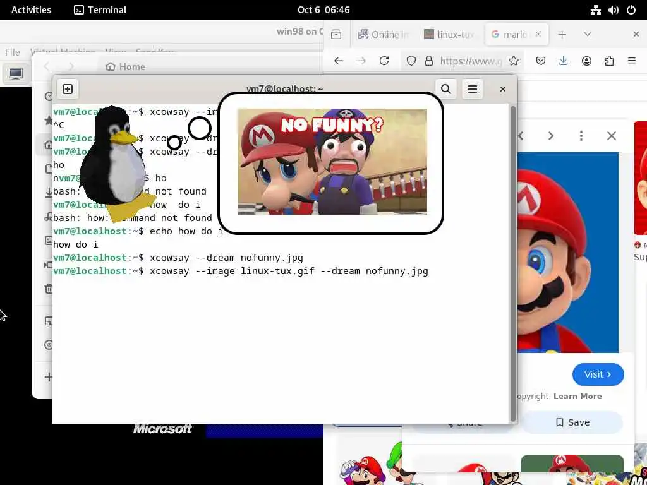Close the 'mario' Firefox tab

(538, 35)
